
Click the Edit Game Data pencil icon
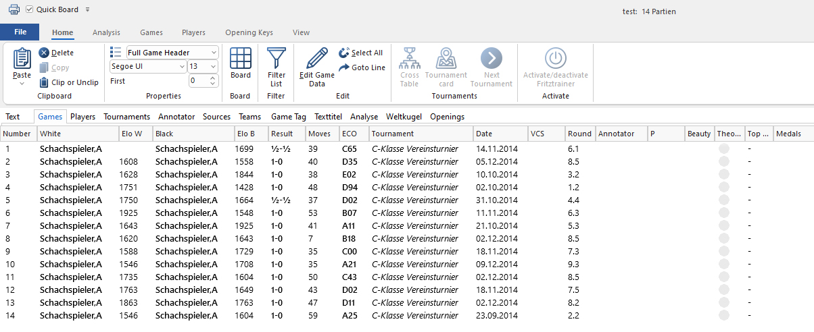click(x=316, y=59)
